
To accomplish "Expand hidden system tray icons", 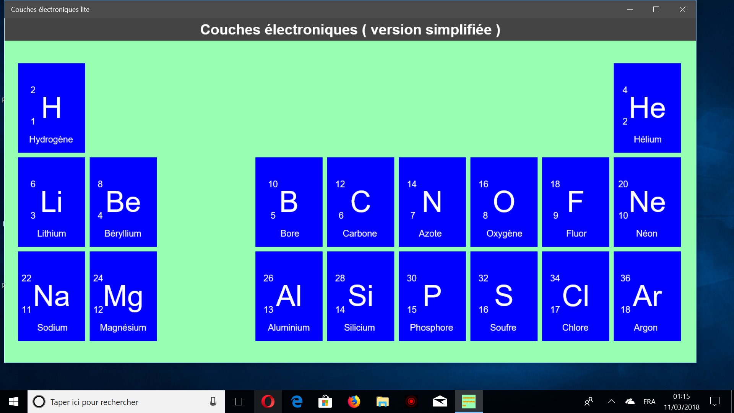I will pyautogui.click(x=612, y=402).
